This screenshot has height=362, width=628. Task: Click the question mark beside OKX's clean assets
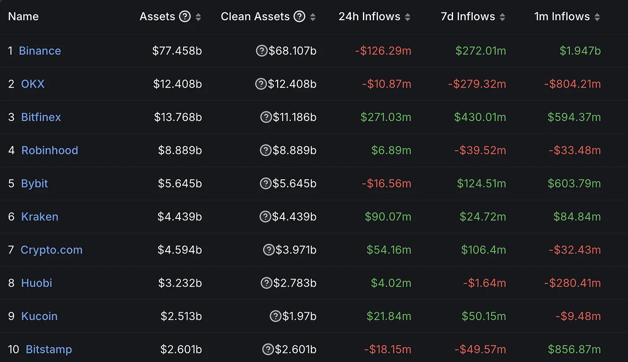click(x=261, y=84)
